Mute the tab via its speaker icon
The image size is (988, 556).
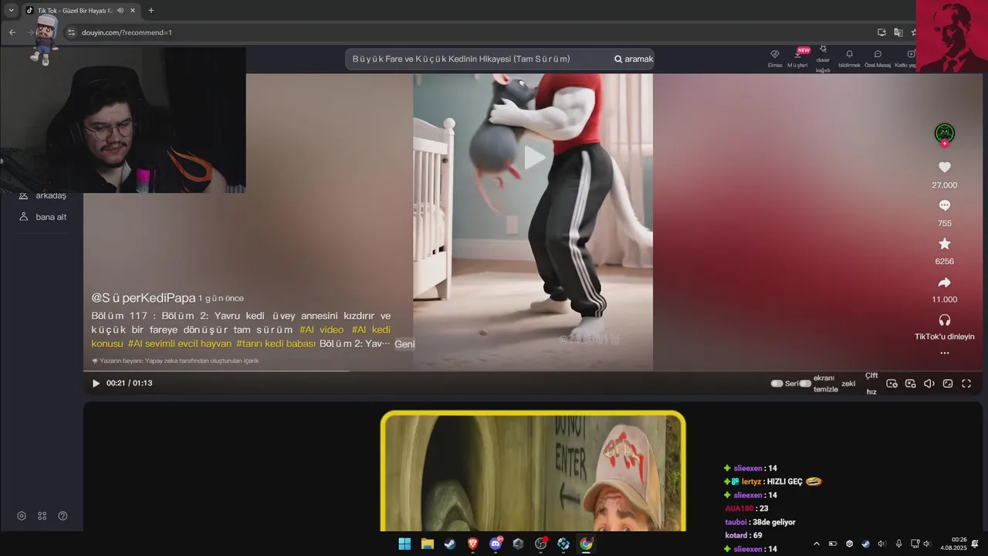(x=120, y=11)
